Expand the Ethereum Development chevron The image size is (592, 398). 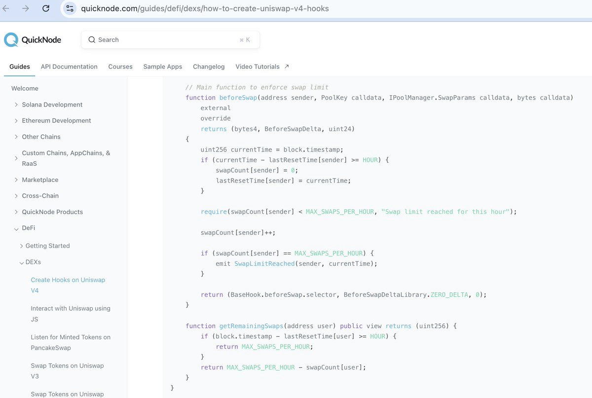(x=16, y=120)
